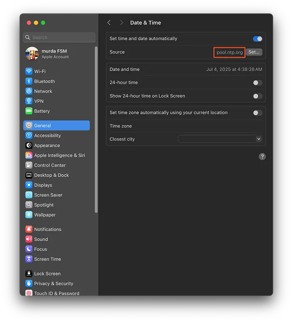Select the Notifications label in the sidebar
The width and height of the screenshot is (293, 322).
[x=48, y=229]
